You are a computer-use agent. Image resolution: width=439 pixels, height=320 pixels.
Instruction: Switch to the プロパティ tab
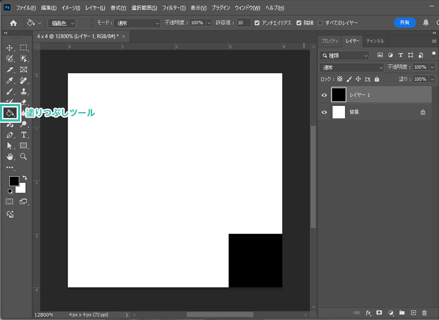tap(330, 41)
